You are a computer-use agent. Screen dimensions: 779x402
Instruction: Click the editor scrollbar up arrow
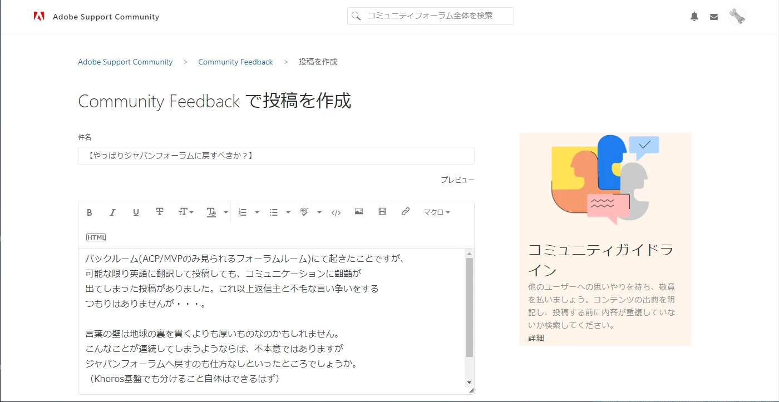click(469, 254)
